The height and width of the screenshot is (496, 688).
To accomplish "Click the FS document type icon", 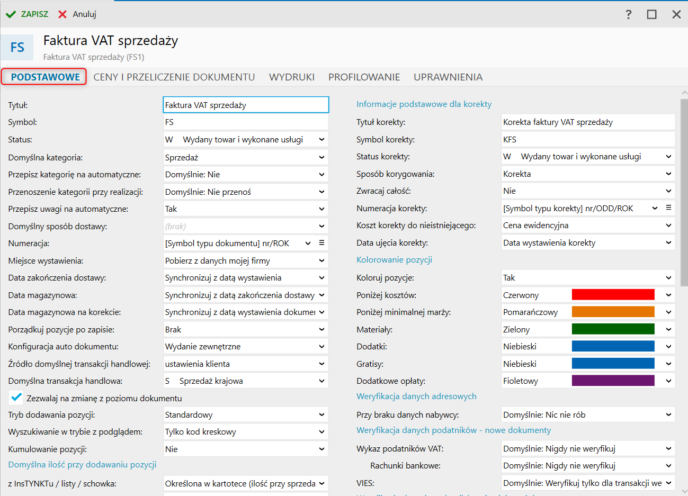I will tap(17, 48).
